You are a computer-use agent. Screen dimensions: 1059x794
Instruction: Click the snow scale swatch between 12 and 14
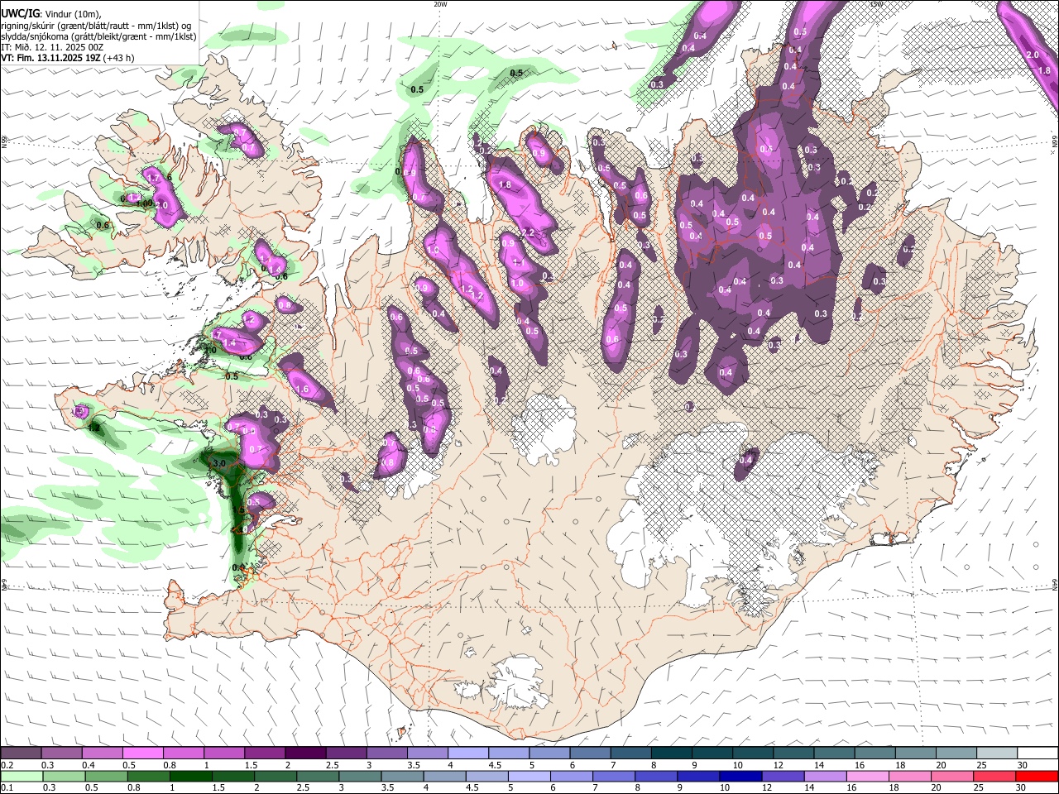[793, 753]
